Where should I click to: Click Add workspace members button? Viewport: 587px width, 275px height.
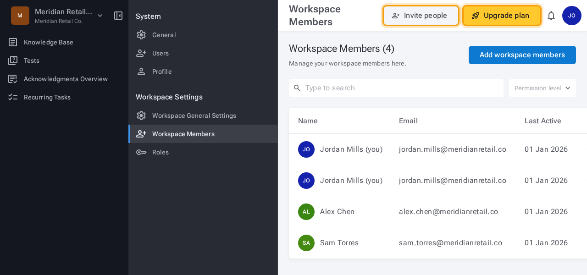(522, 55)
